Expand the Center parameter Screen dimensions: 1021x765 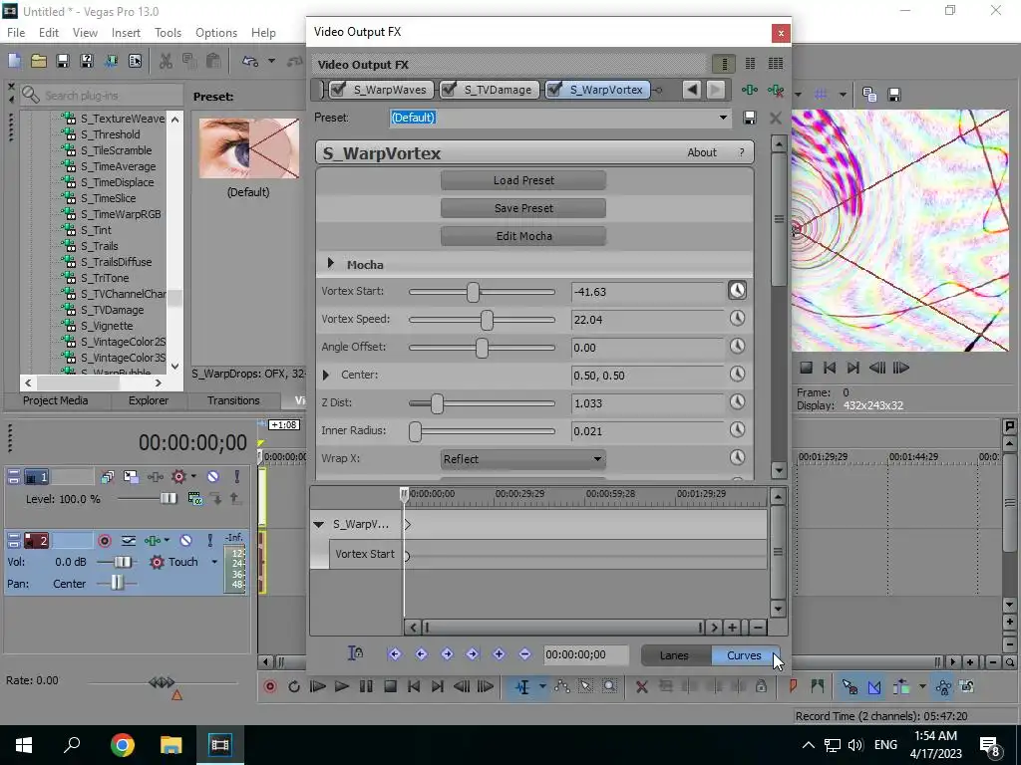(x=326, y=375)
